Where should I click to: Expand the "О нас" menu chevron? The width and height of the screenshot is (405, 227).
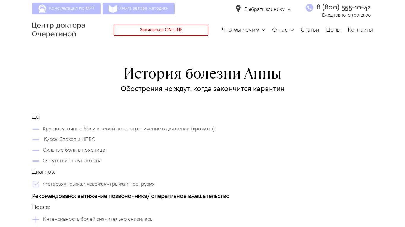(x=292, y=30)
